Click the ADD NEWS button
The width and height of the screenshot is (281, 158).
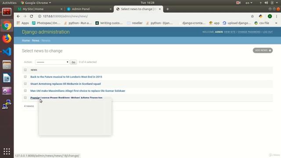[x=263, y=50]
